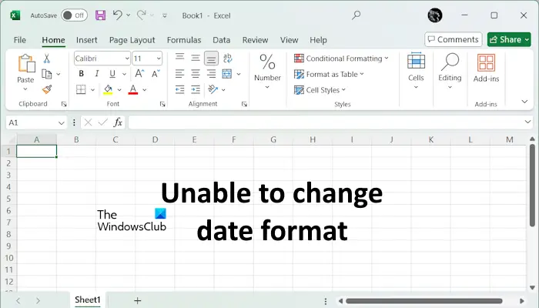Toggle Italic formatting
Image resolution: width=539 pixels, height=308 pixels.
coord(97,74)
